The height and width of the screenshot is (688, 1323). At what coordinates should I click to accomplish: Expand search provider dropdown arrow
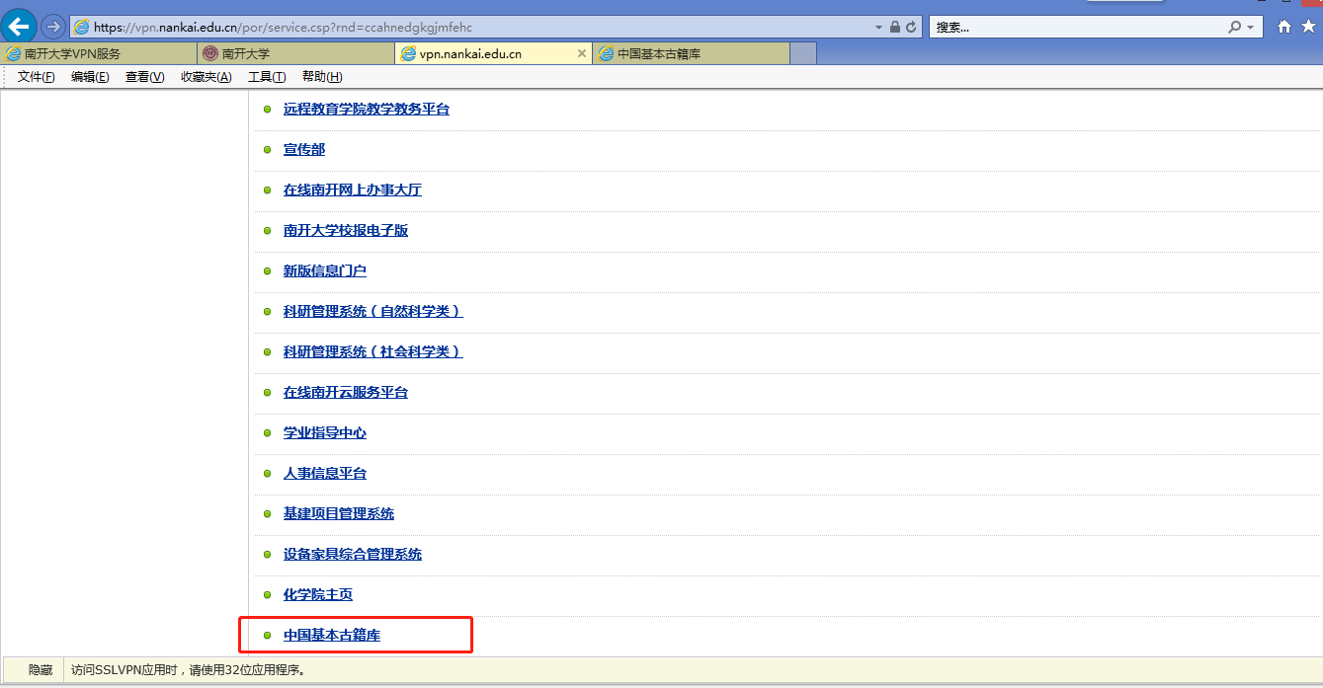click(1251, 27)
